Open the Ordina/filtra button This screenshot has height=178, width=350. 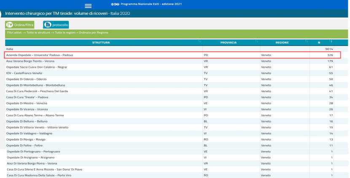tap(20, 25)
